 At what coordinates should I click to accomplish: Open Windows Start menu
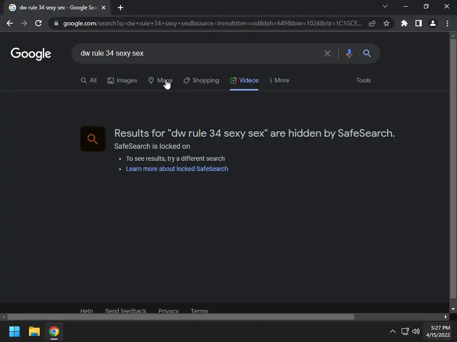(14, 331)
